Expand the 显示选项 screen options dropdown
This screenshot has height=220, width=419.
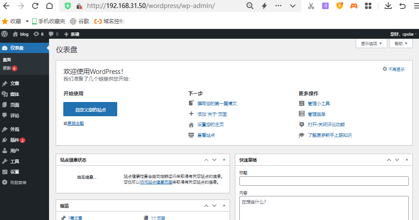[371, 44]
